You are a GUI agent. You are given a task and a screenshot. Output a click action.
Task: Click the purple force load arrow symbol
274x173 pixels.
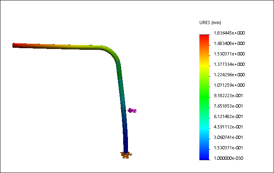click(x=132, y=110)
